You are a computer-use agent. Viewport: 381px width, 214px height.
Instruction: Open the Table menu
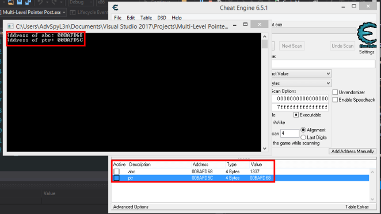tap(146, 18)
